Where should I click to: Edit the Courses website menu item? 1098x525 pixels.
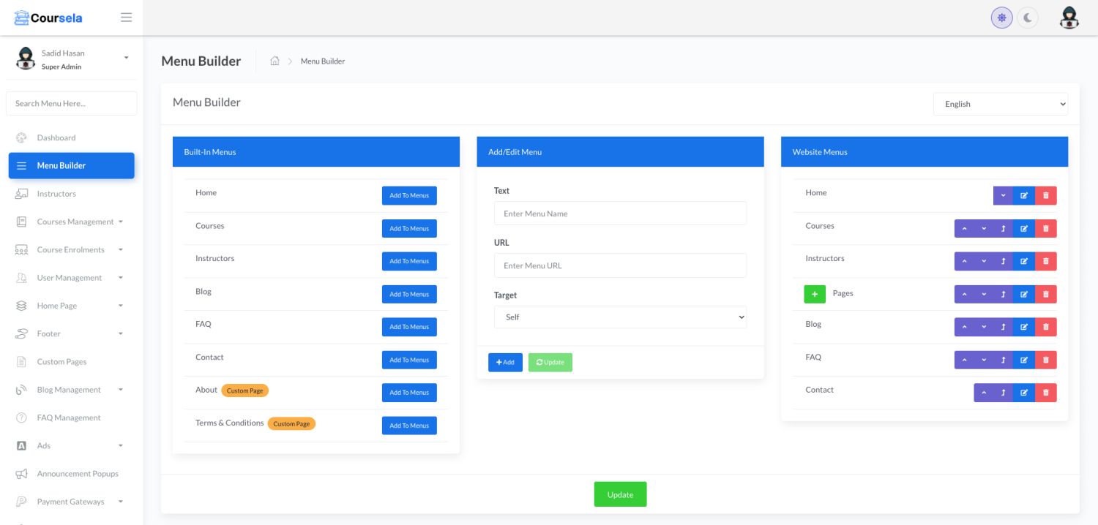(1024, 229)
